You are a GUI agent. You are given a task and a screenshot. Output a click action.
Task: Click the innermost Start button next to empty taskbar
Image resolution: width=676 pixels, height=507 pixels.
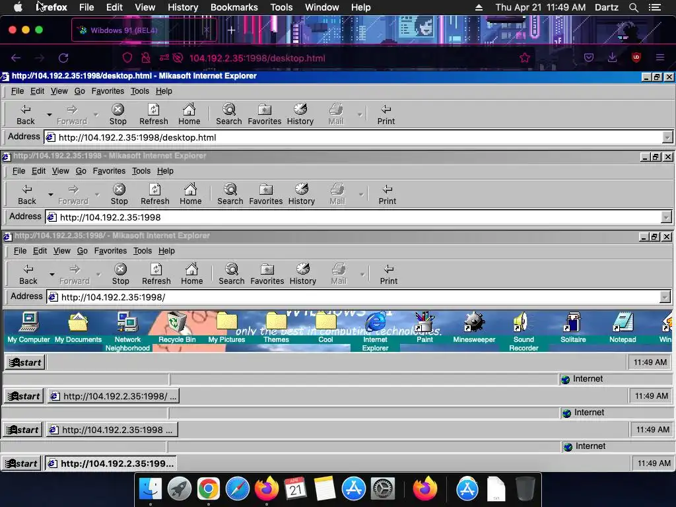[26, 362]
